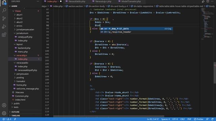Open index.html file
The height and width of the screenshot is (121, 216).
click(x=20, y=100)
